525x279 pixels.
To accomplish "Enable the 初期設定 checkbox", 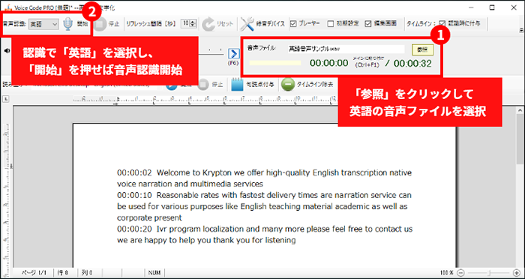I will point(331,23).
